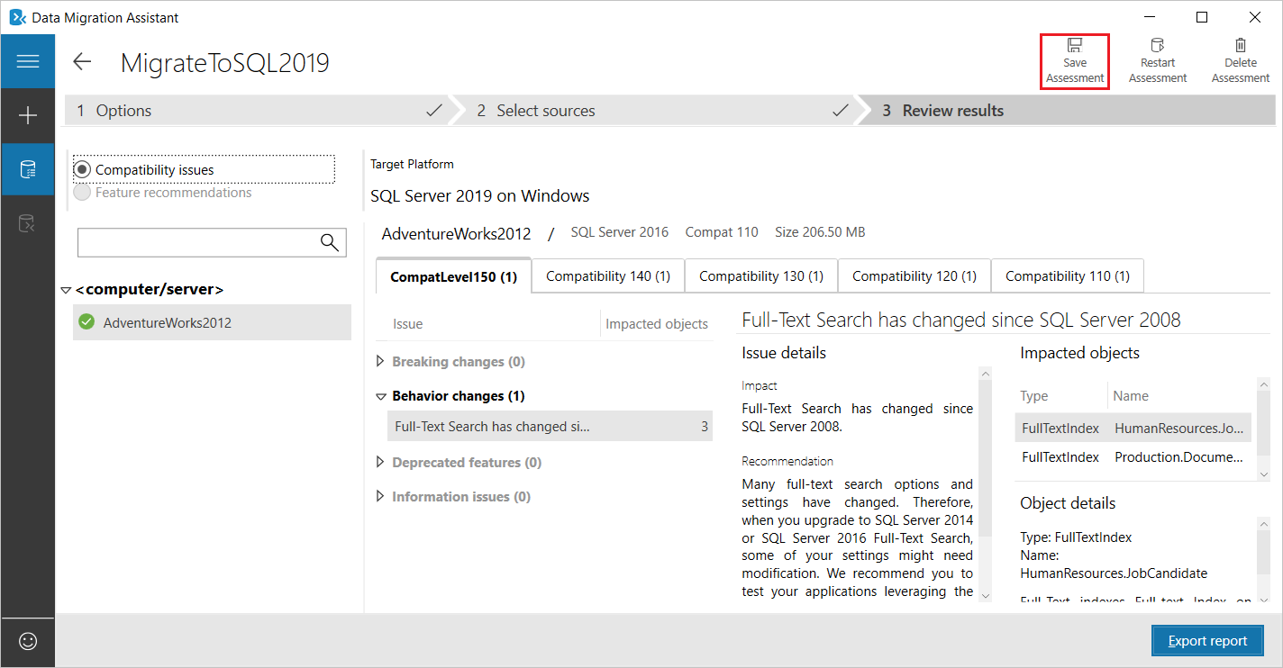Click Delete Assessment
This screenshot has height=668, width=1283.
point(1241,61)
